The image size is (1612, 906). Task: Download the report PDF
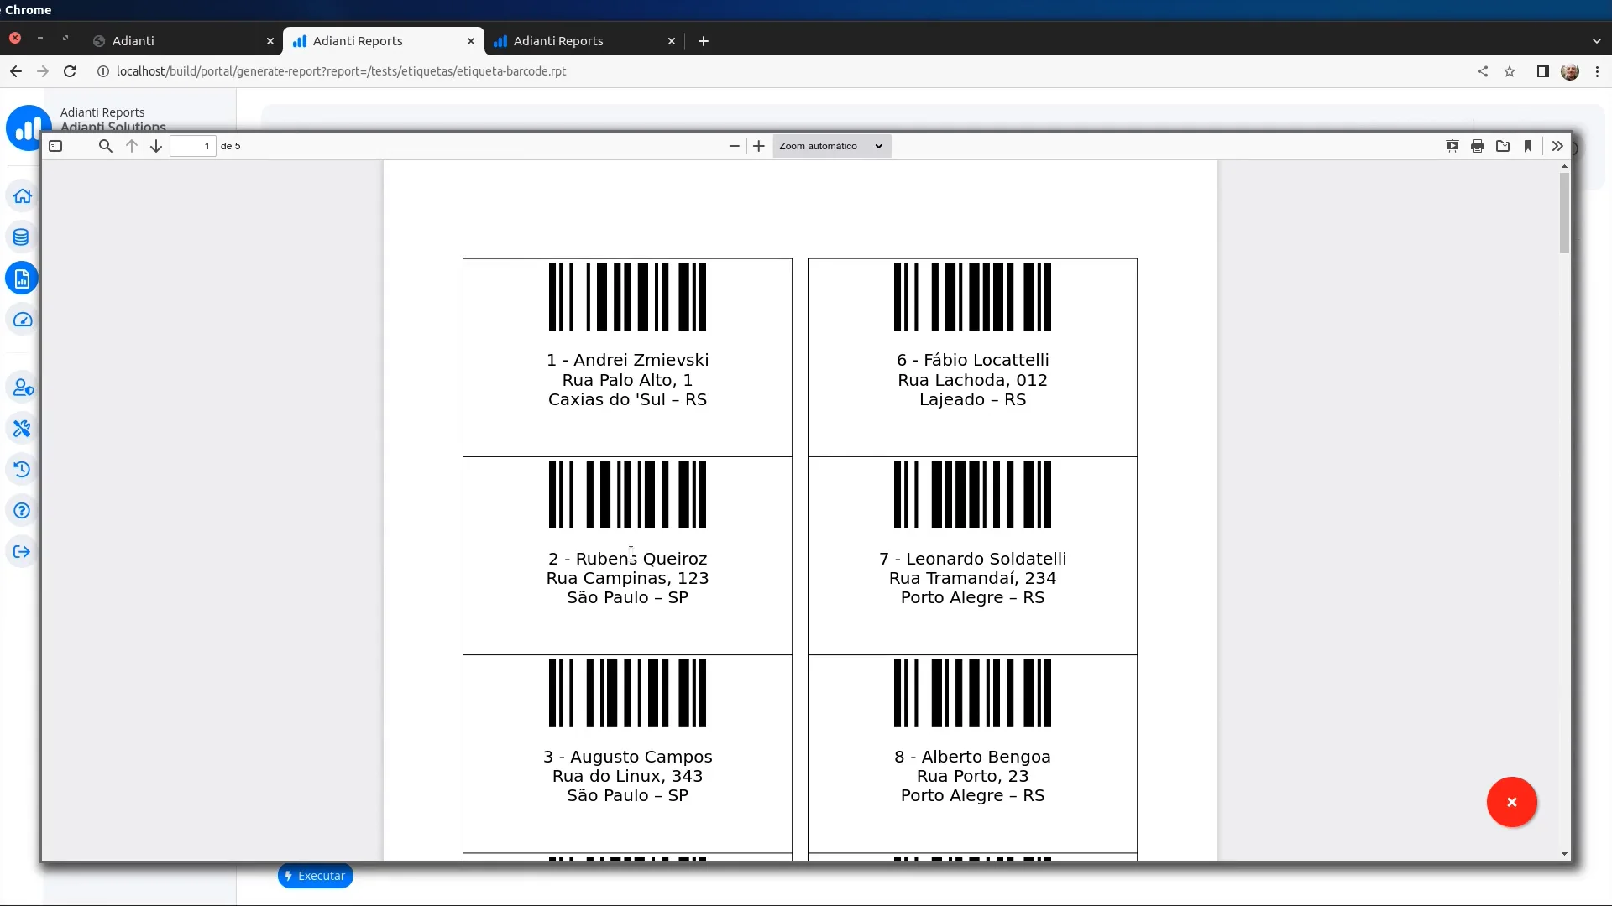pos(1503,145)
